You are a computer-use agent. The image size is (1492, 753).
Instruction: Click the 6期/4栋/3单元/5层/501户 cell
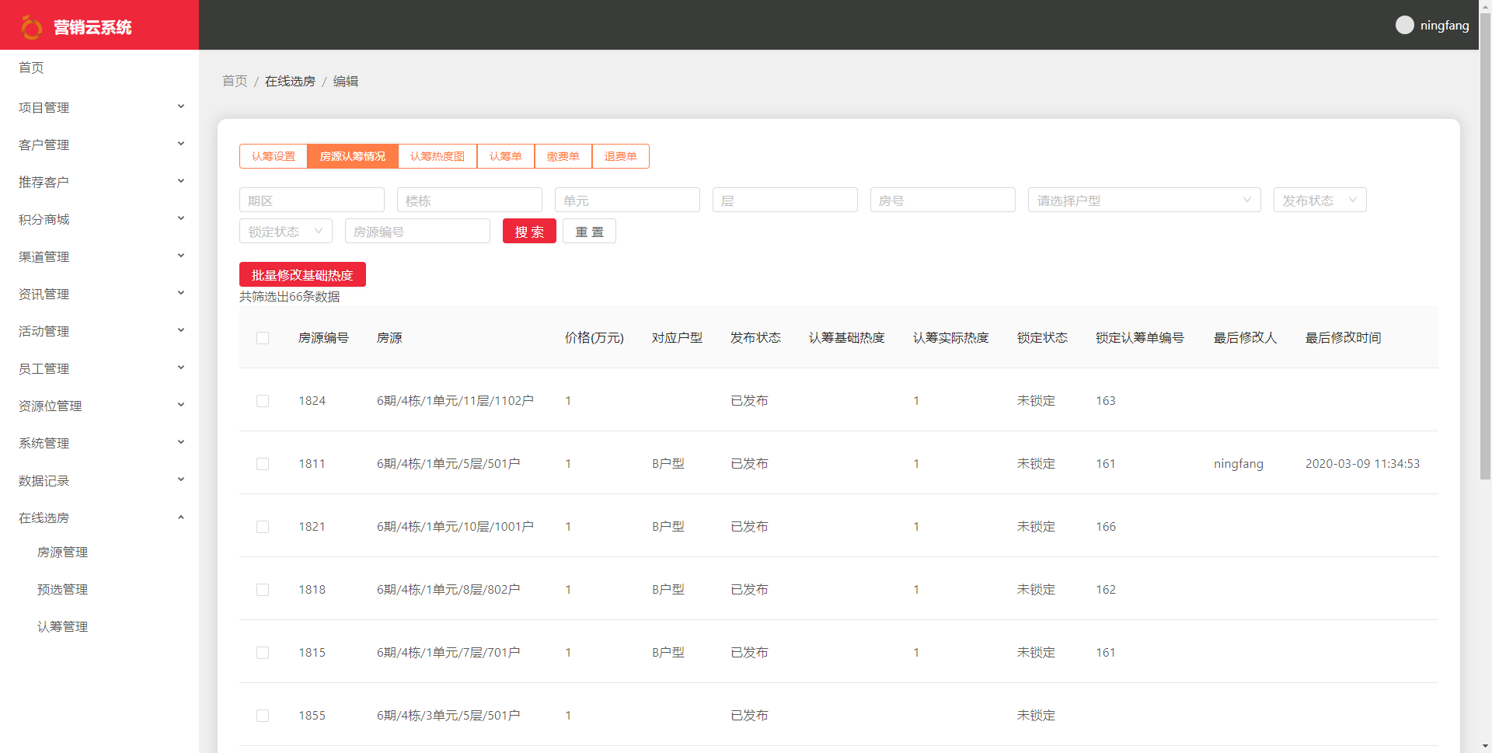(x=448, y=716)
